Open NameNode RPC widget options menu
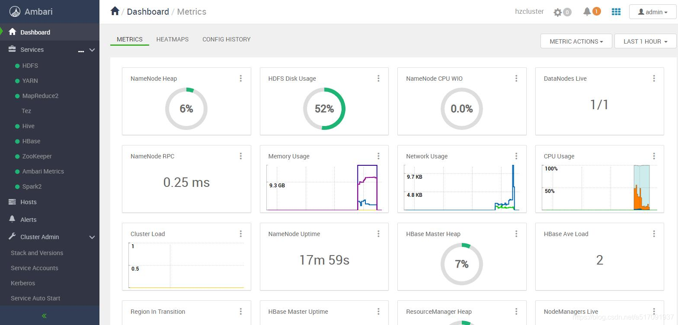The image size is (678, 325). click(x=241, y=156)
